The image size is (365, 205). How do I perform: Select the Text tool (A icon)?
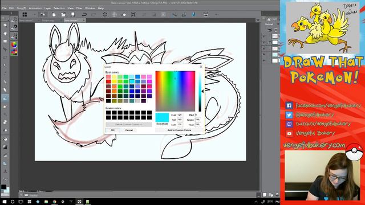point(5,171)
